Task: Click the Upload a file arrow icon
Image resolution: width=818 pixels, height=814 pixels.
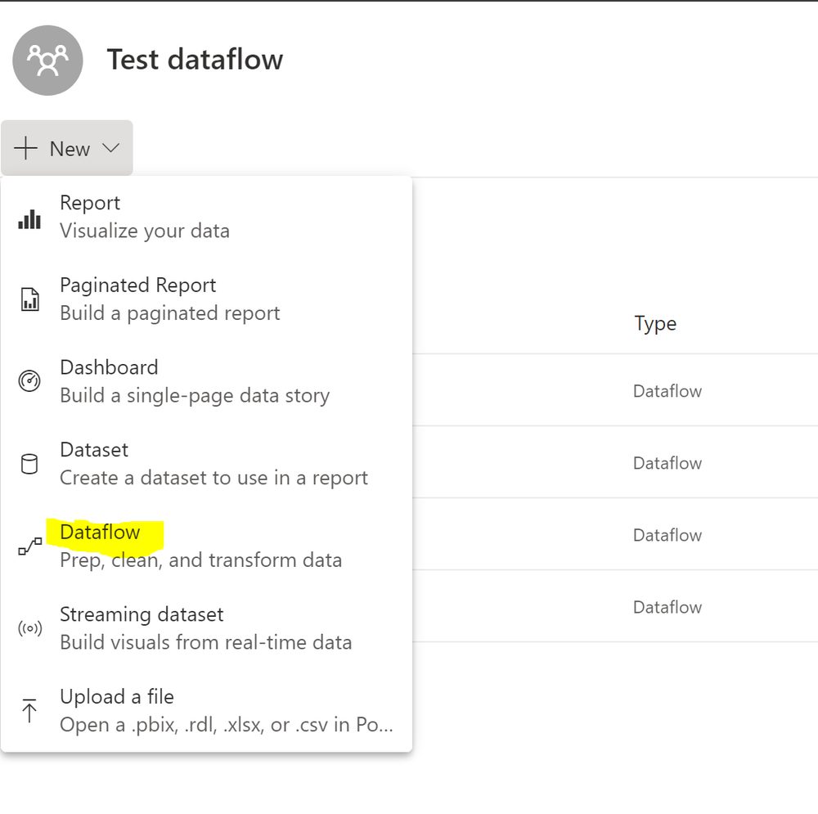Action: click(29, 710)
